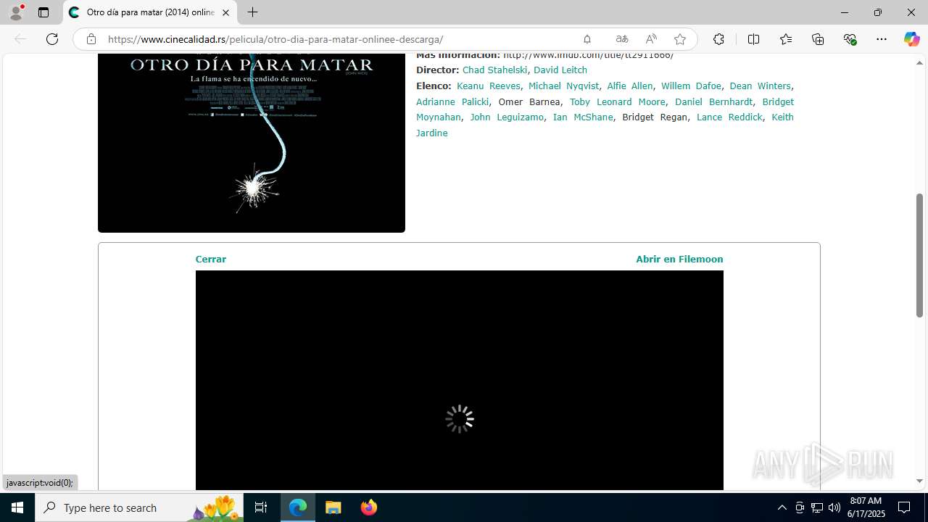Open Keanu Reeves cast link

[489, 86]
